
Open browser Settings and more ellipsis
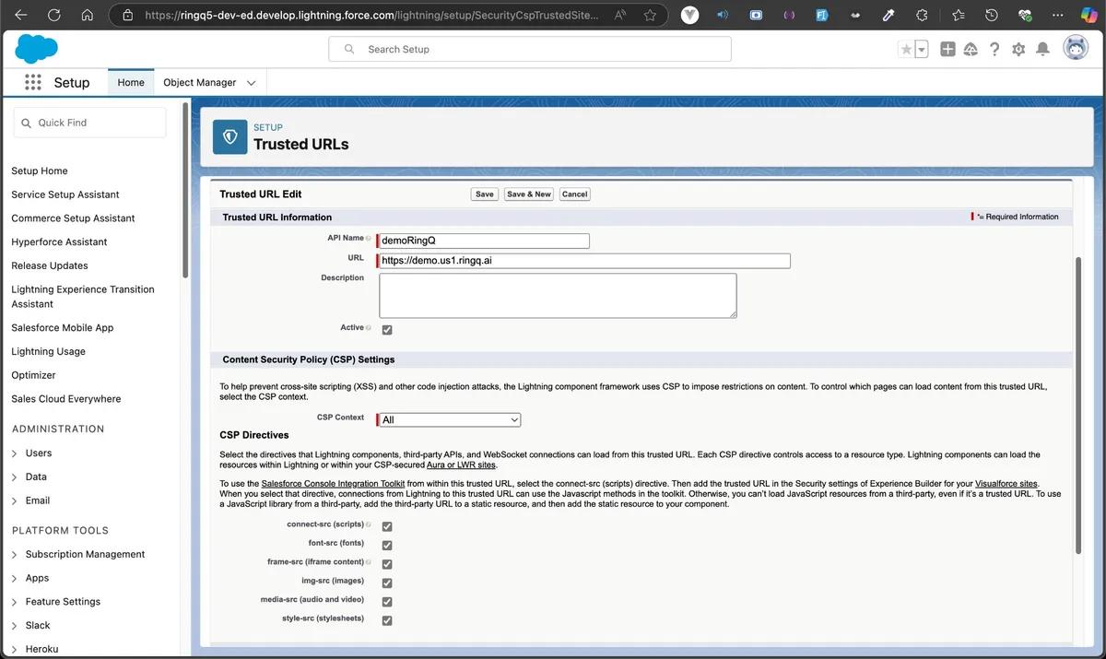pyautogui.click(x=1057, y=15)
